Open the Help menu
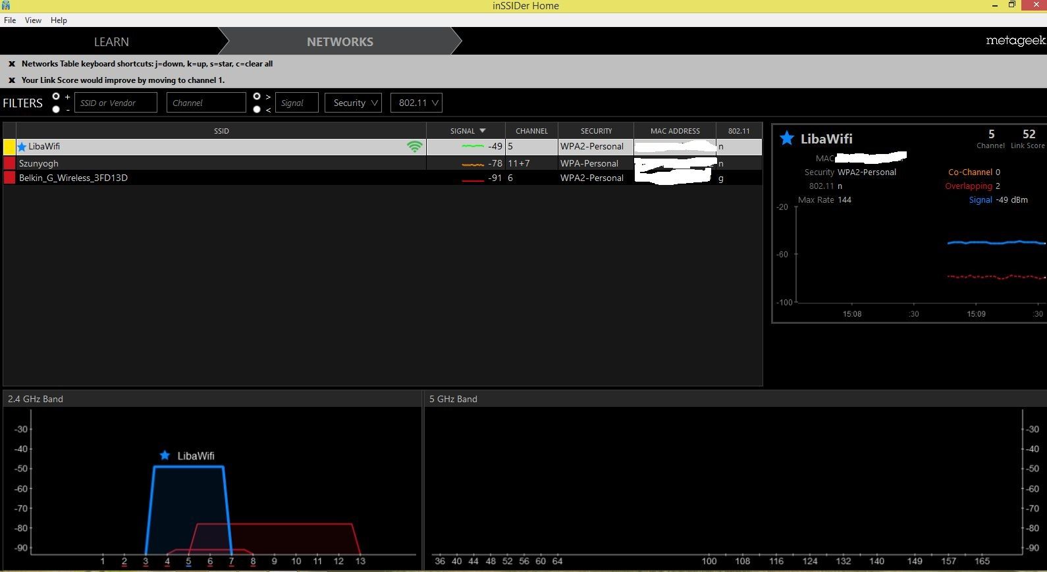Screen dimensions: 1047x572 (59, 20)
